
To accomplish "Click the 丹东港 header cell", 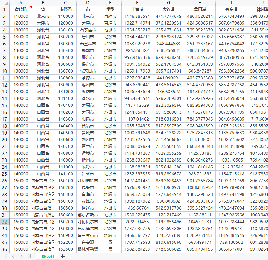I will tap(231, 9).
